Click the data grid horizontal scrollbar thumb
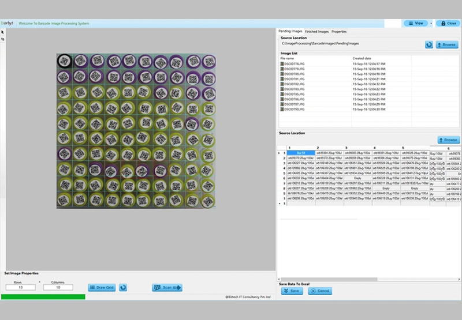This screenshot has width=462, height=320. (x=329, y=279)
